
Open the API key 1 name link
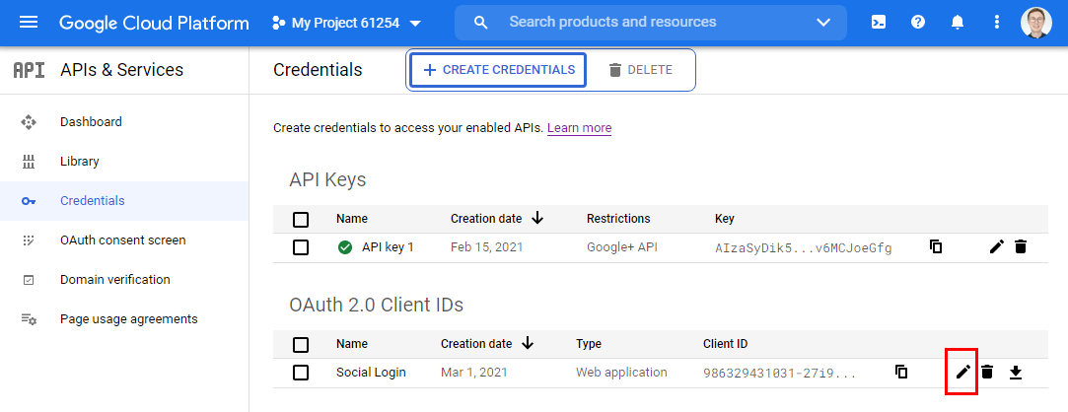click(x=388, y=247)
